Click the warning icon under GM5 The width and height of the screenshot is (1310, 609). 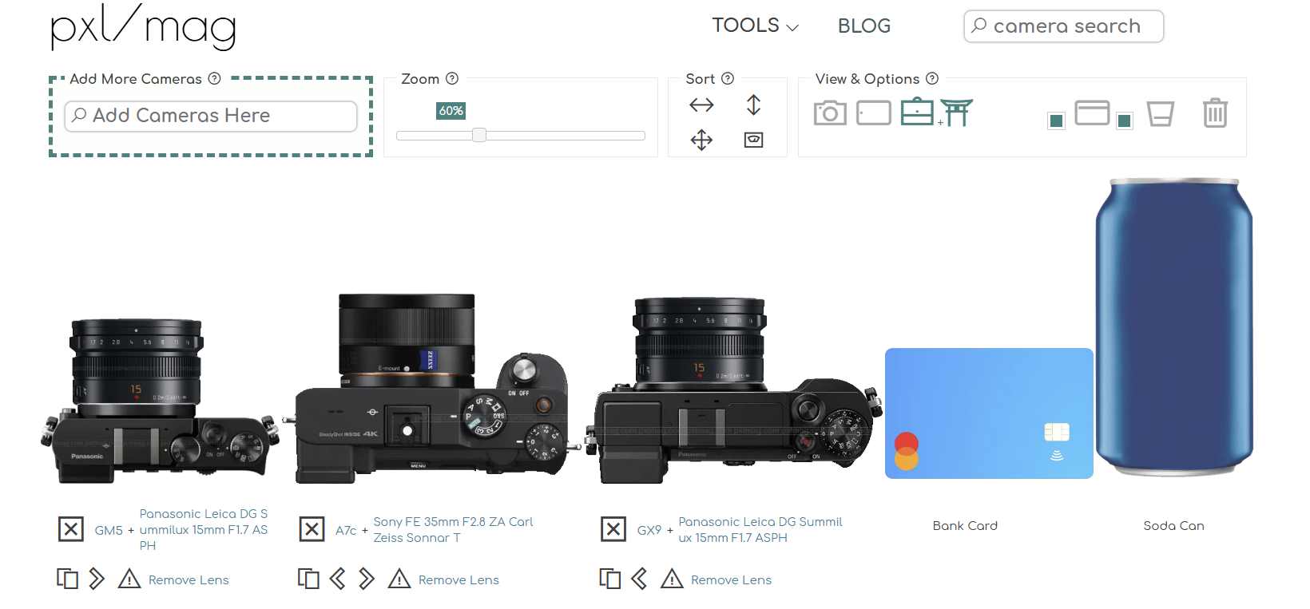[129, 579]
